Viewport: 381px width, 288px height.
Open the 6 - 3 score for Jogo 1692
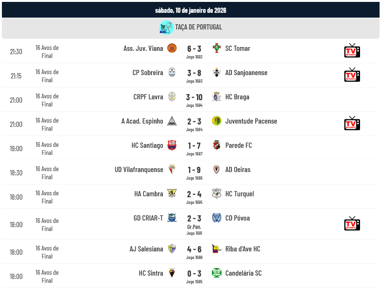point(194,48)
